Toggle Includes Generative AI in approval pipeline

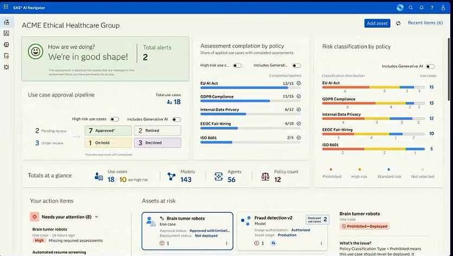177,120
